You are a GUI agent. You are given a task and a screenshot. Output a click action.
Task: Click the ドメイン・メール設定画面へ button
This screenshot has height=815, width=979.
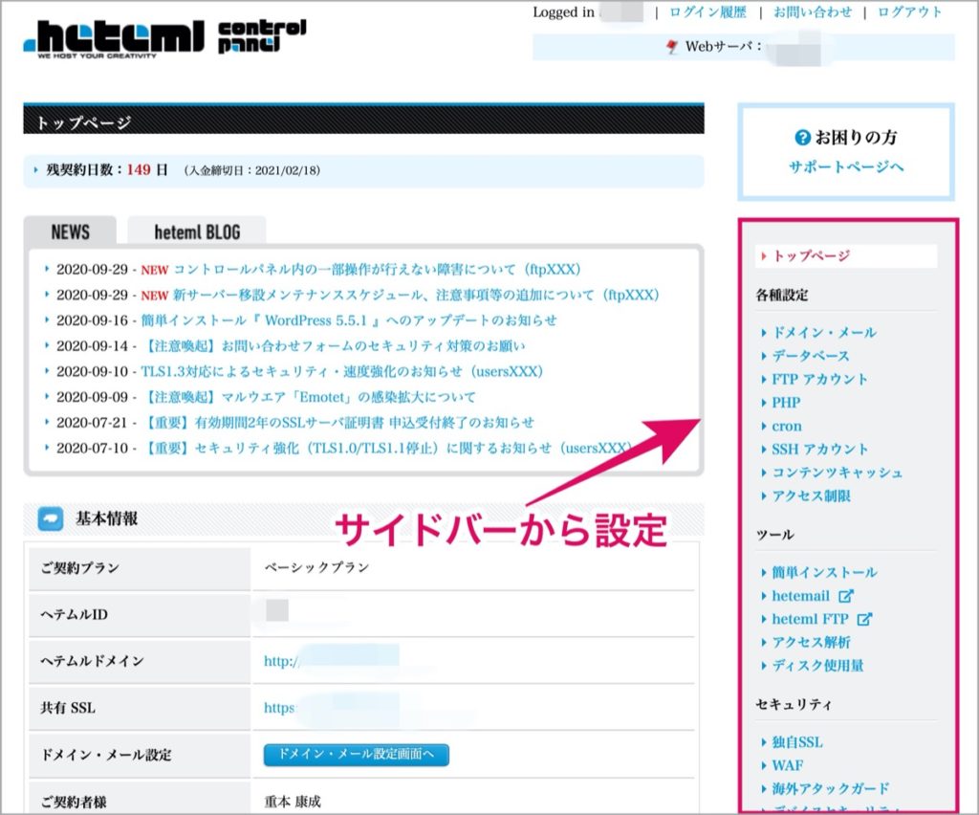(x=356, y=755)
